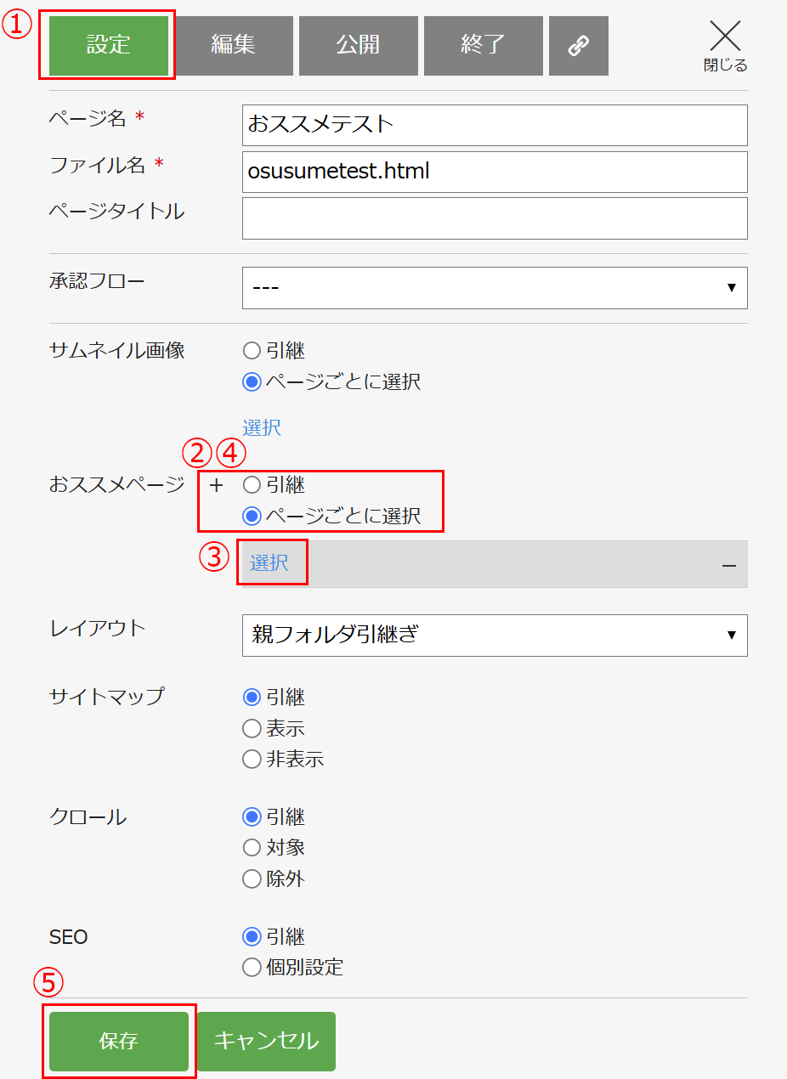Click the ファイル名 input field

pos(495,172)
